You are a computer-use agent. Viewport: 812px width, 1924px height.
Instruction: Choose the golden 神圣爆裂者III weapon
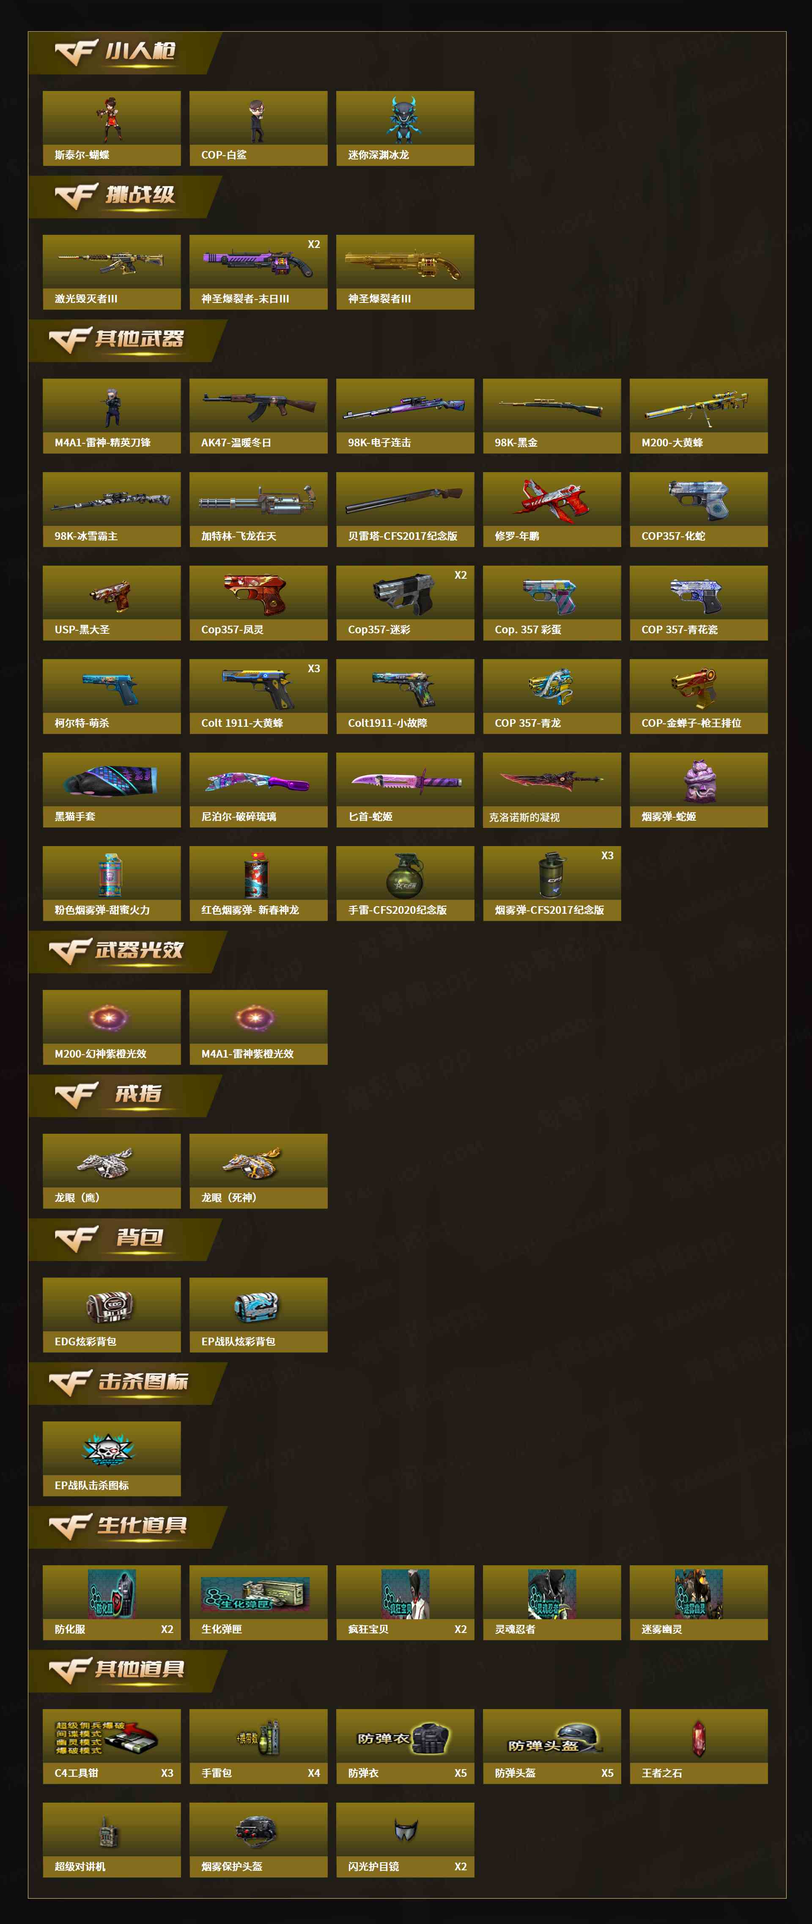[405, 272]
